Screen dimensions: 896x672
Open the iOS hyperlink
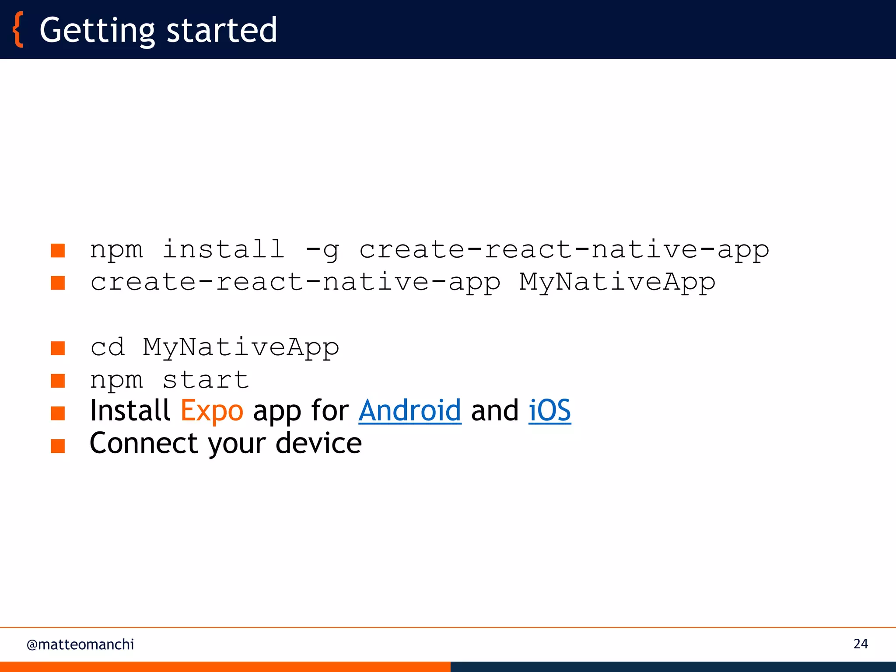(x=550, y=411)
